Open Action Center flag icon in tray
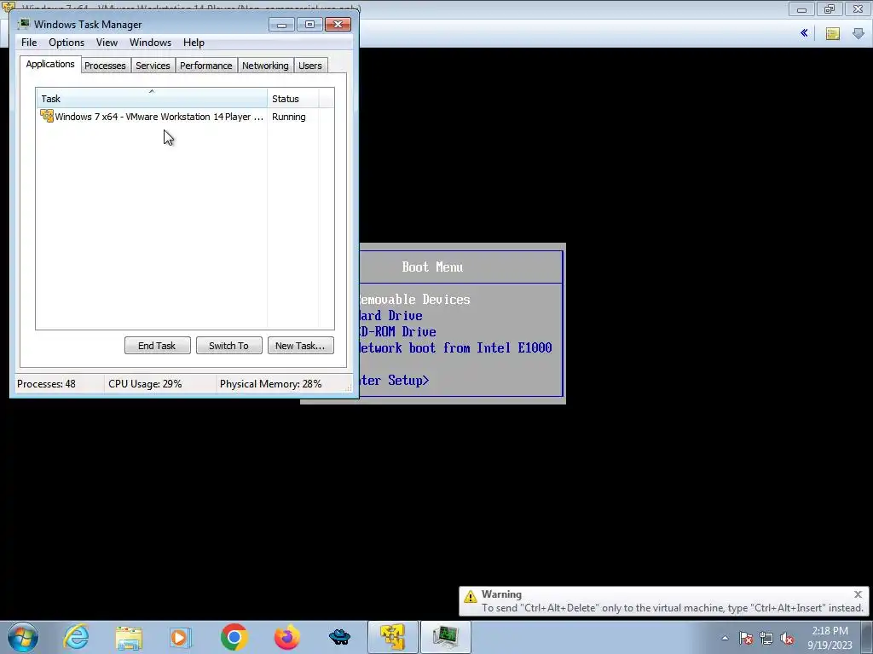The width and height of the screenshot is (873, 654). pyautogui.click(x=745, y=639)
